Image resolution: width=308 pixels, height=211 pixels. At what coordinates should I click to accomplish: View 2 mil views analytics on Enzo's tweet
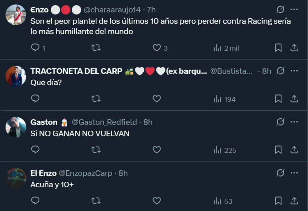(x=227, y=48)
